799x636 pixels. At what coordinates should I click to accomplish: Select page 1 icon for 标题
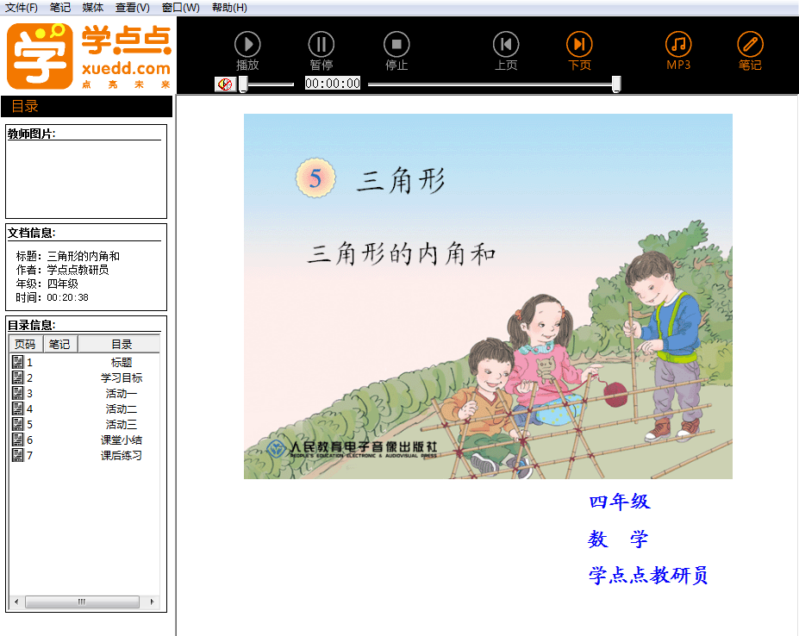(18, 362)
